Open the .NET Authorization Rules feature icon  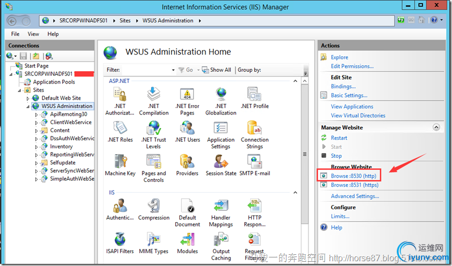119,95
